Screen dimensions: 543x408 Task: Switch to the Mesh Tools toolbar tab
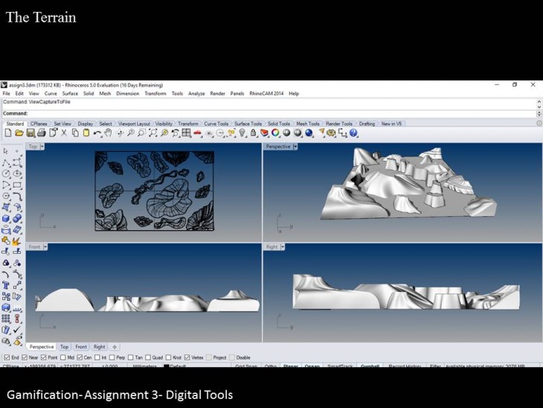click(x=307, y=124)
